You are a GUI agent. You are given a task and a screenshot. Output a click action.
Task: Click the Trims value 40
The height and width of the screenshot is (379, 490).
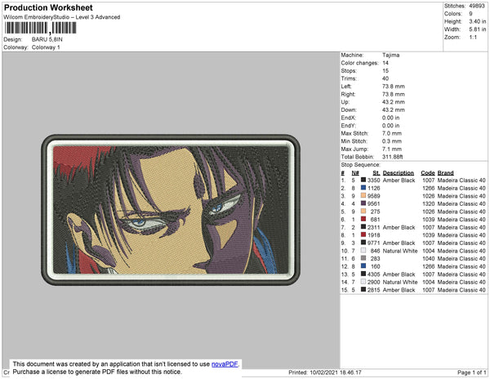[385, 78]
